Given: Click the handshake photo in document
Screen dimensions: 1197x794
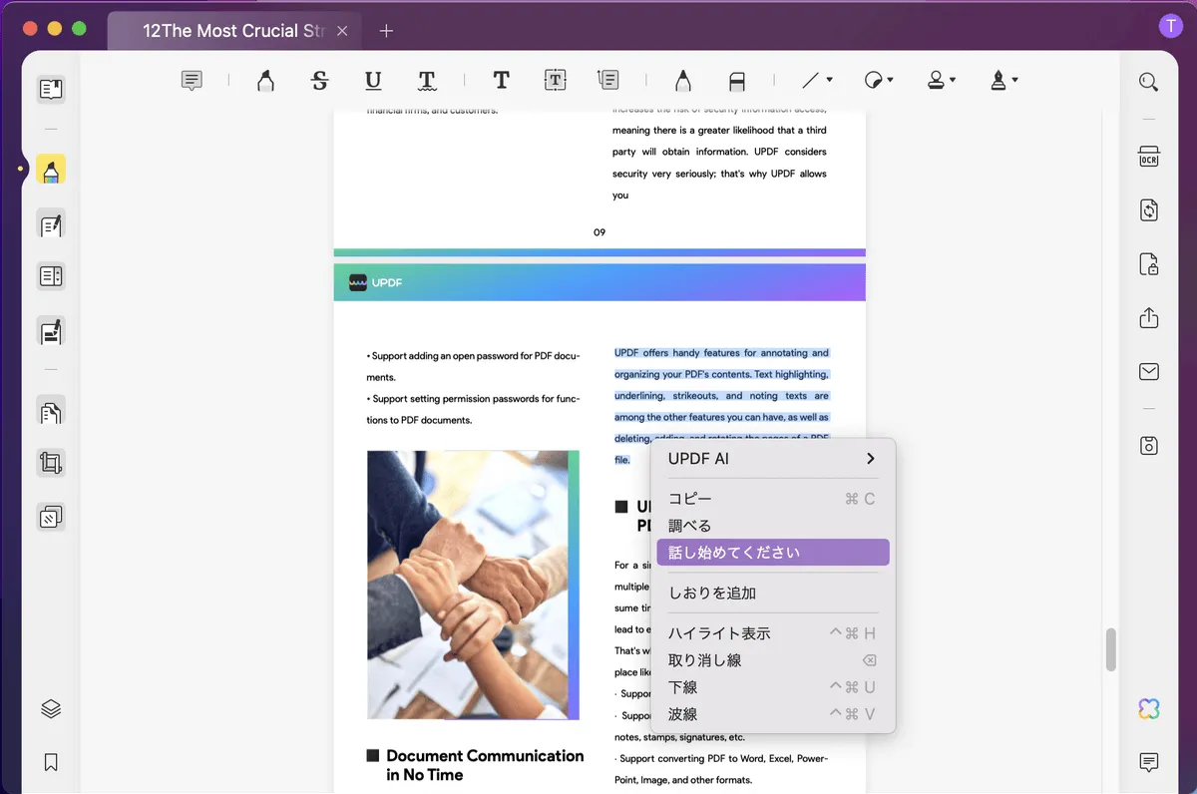Looking at the screenshot, I should 473,585.
